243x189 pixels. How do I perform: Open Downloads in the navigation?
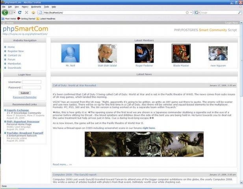point(15,68)
